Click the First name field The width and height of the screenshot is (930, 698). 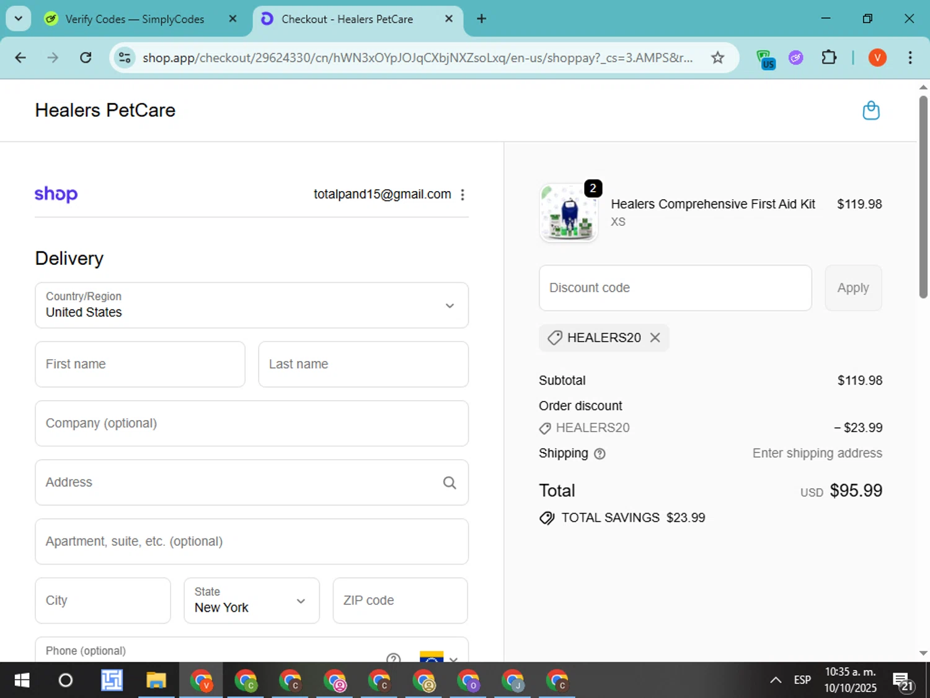tap(140, 364)
